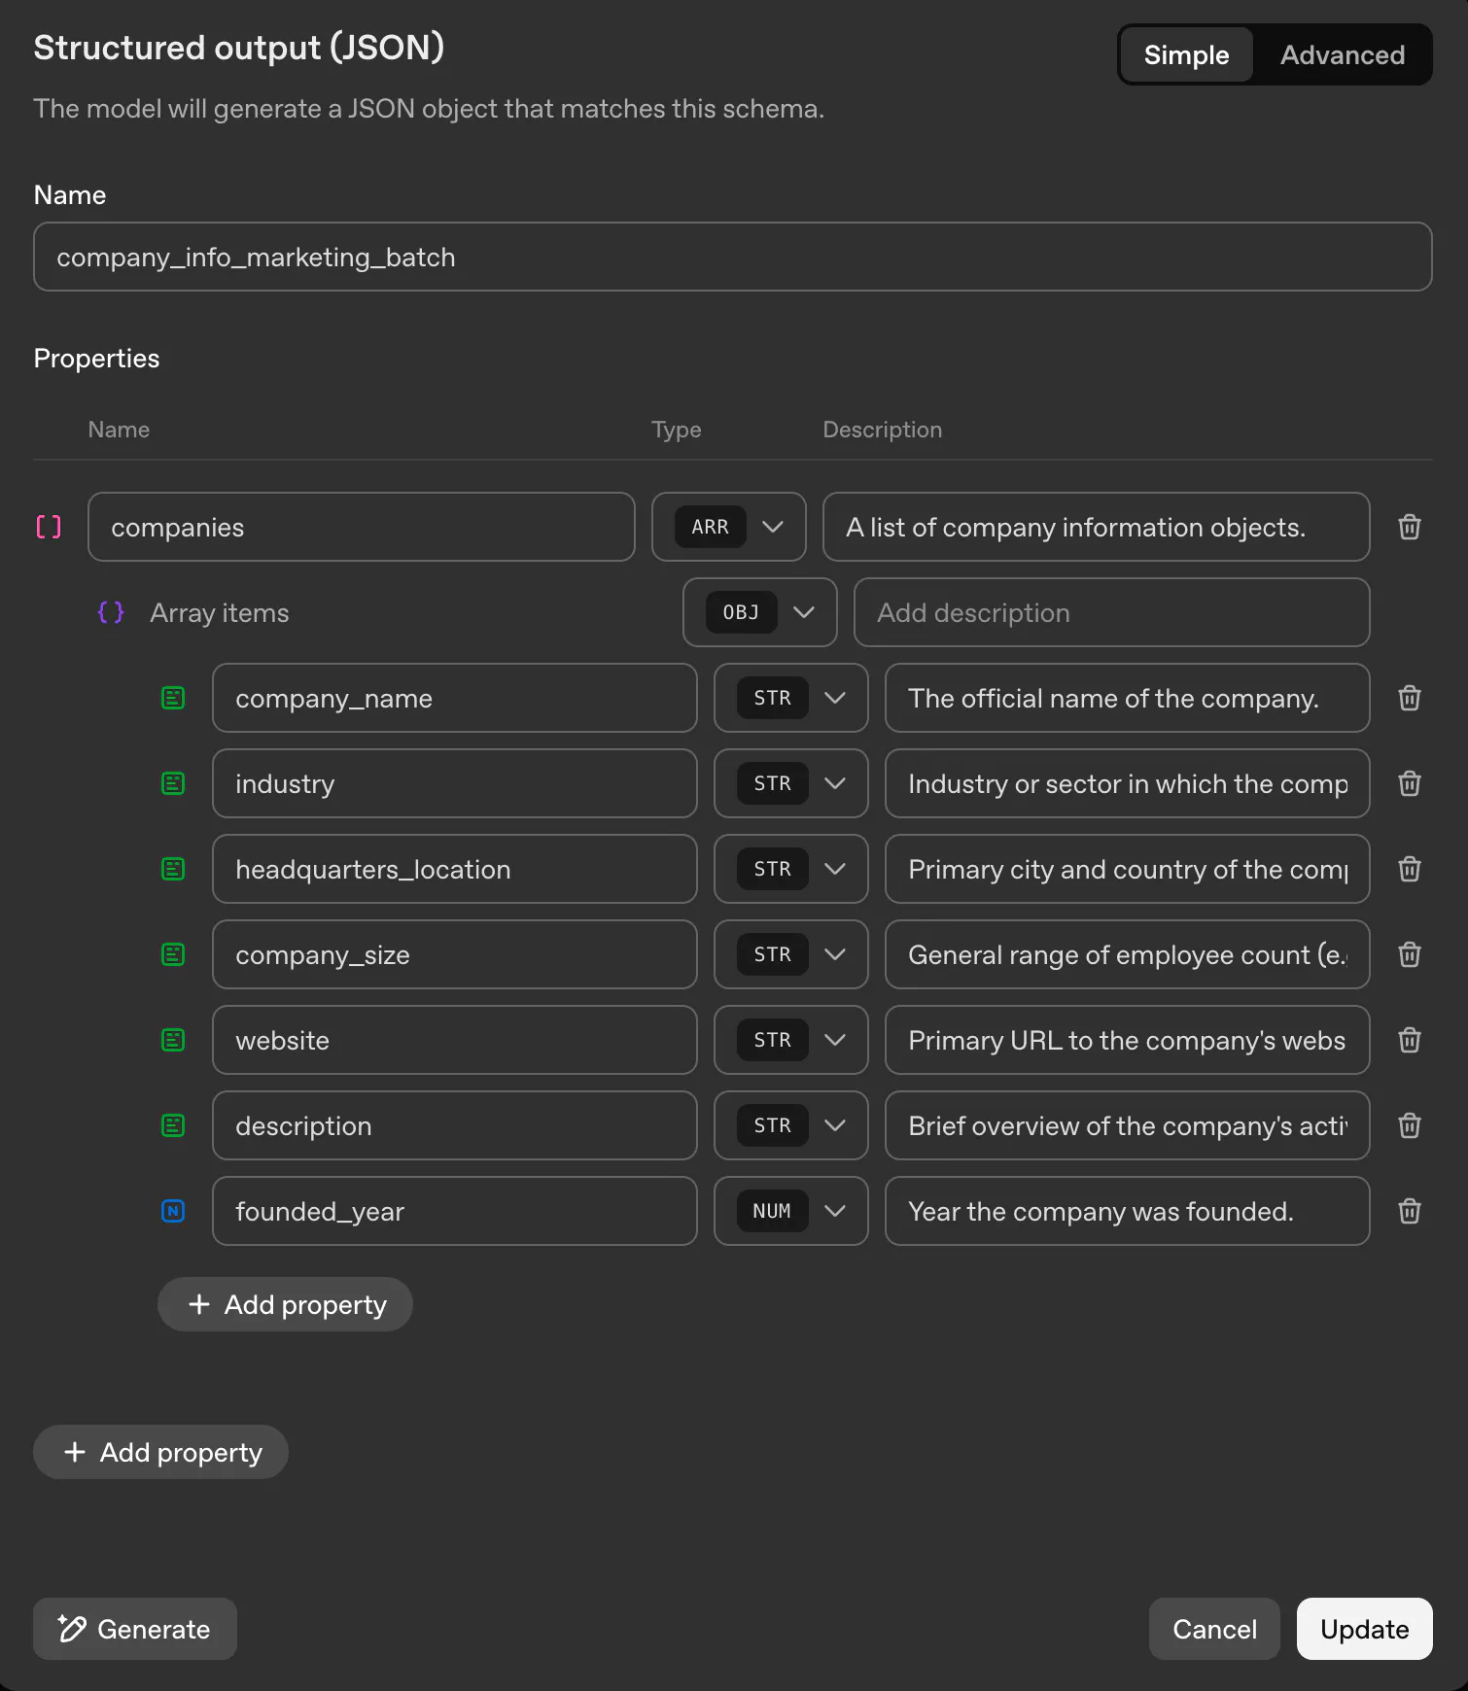Open the OBJ type dropdown for Array items
Viewport: 1468px width, 1691px height.
[760, 612]
